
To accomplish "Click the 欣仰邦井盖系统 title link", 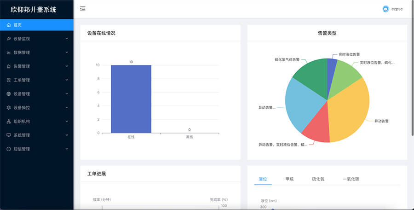I will pyautogui.click(x=34, y=9).
